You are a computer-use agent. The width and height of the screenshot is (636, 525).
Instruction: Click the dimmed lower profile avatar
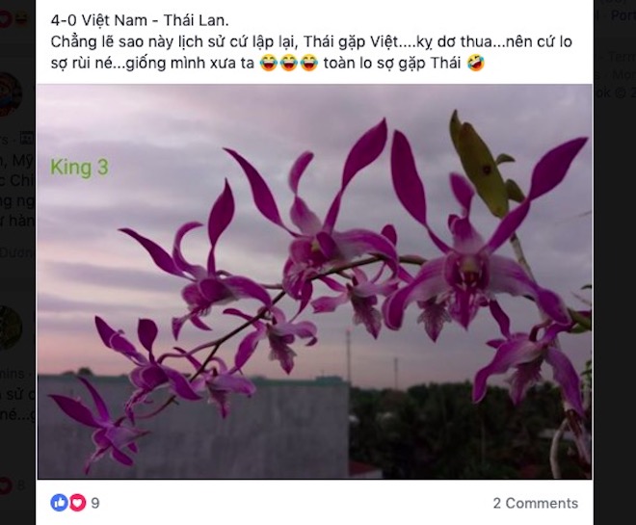(11, 328)
